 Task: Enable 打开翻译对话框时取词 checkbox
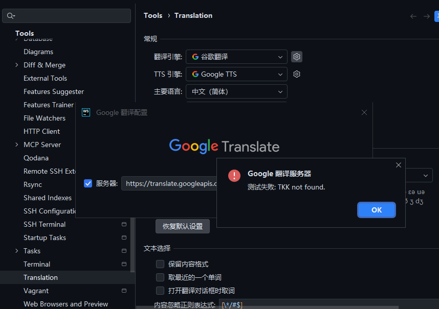click(x=160, y=291)
